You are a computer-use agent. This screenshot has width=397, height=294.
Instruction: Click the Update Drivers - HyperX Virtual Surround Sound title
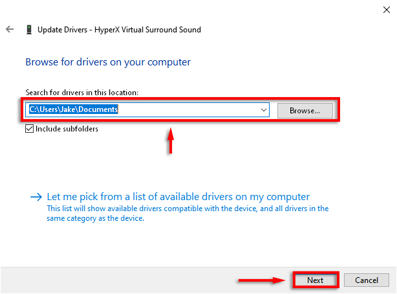119,30
